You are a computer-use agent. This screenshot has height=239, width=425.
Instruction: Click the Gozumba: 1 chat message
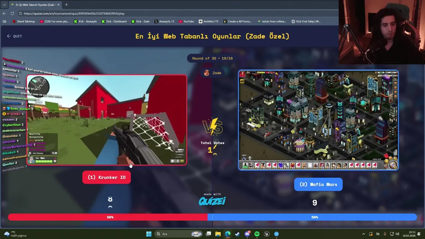coord(11,136)
